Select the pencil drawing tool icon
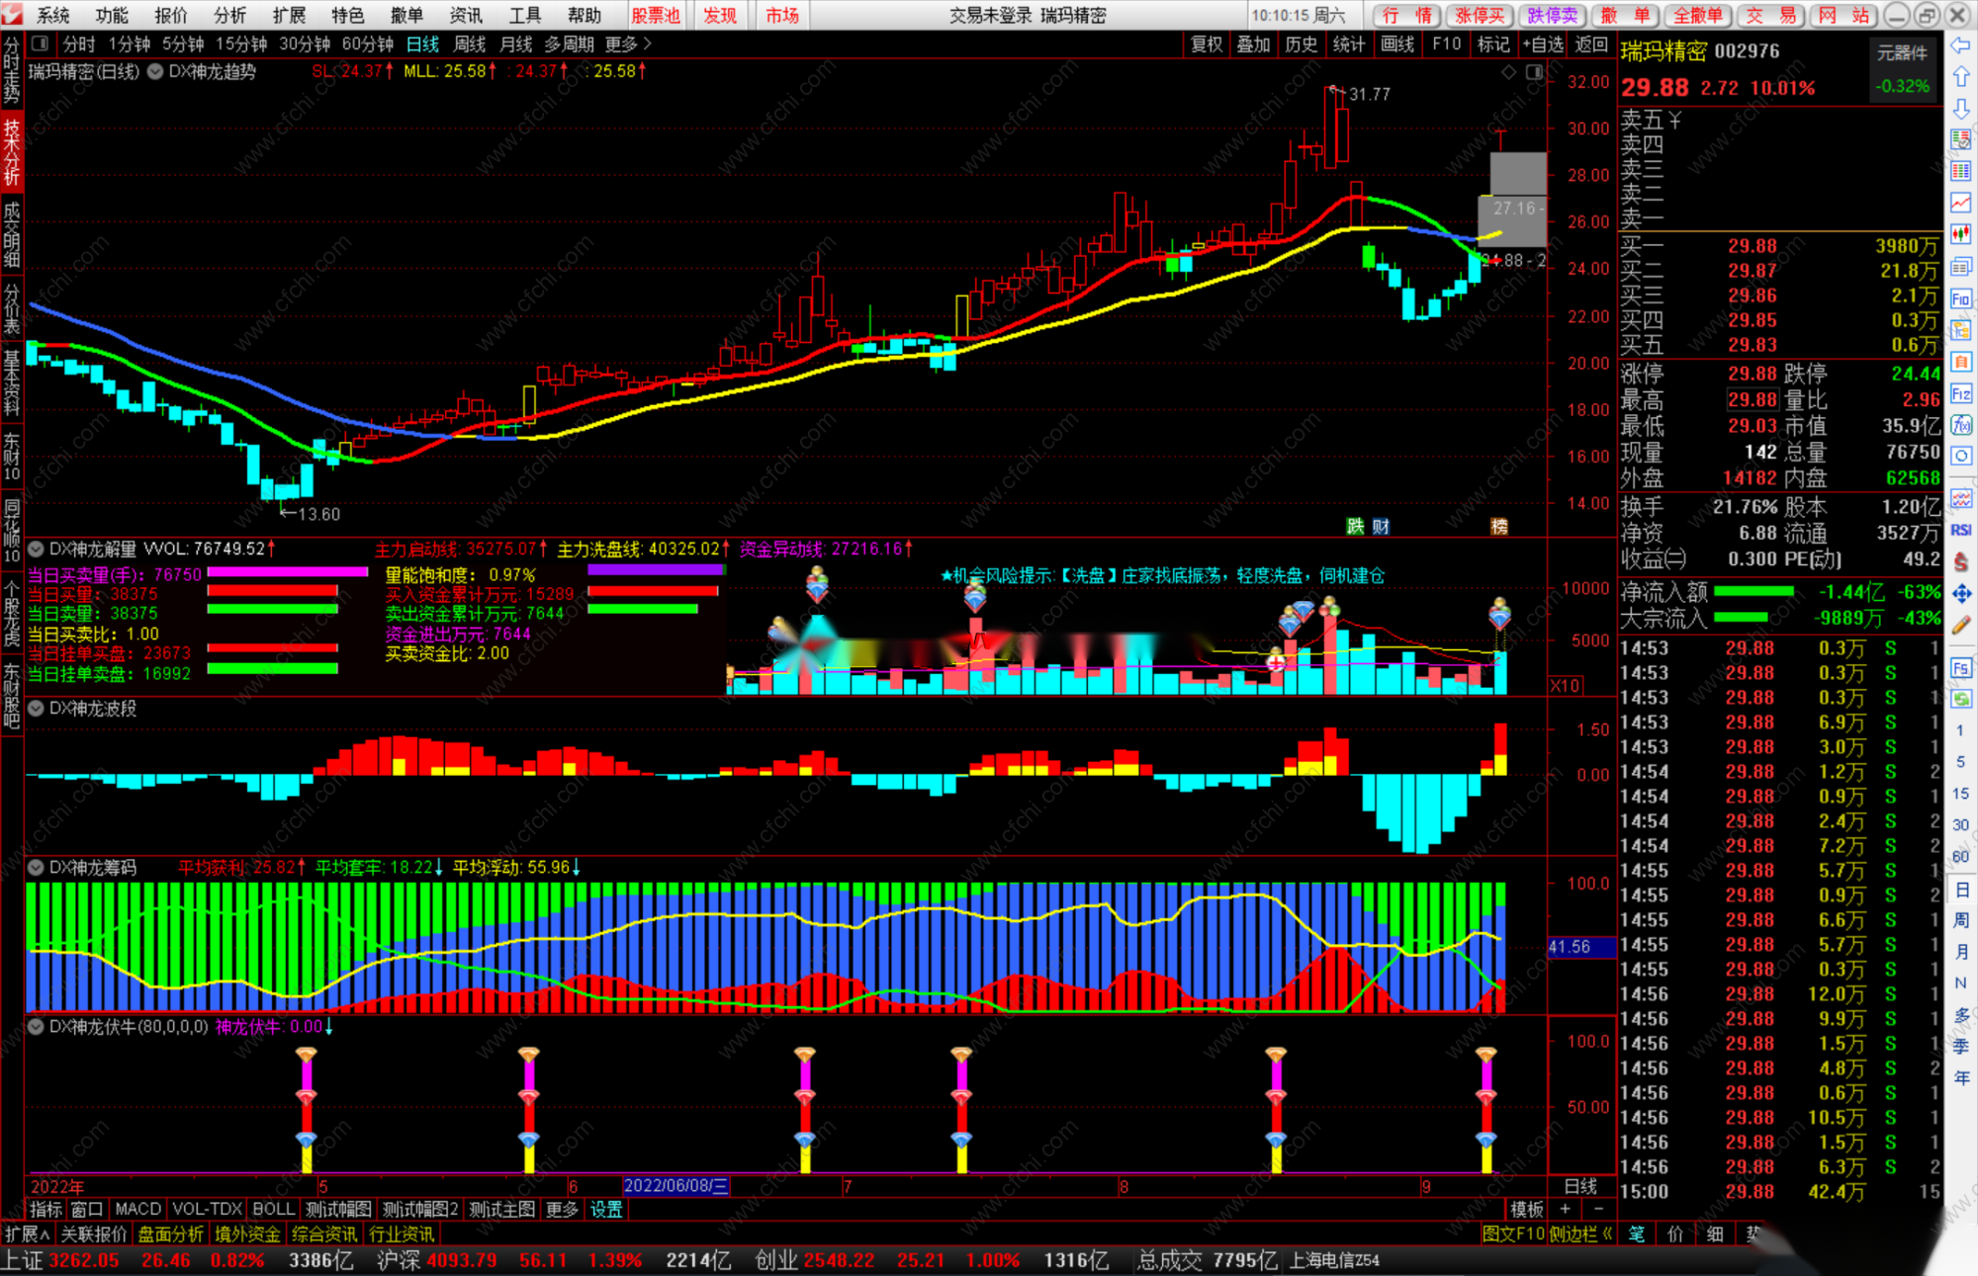The image size is (1978, 1276). point(1961,625)
